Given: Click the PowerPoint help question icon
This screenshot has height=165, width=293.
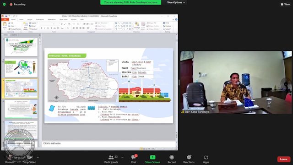Looking at the screenshot, I should (x=176, y=19).
